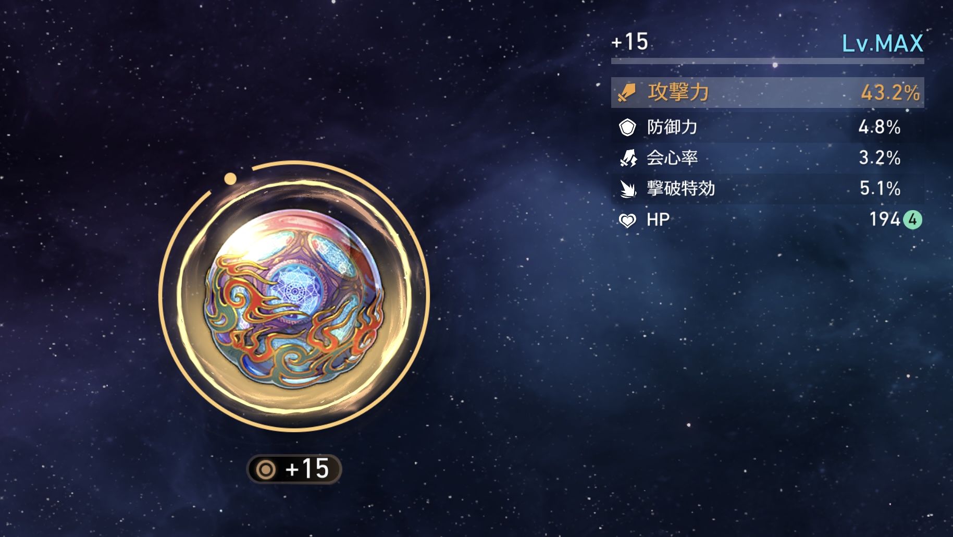Select the 防御力 substat row
The width and height of the screenshot is (953, 537).
[768, 127]
